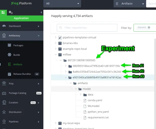Click the top Search field

tap(151, 4)
